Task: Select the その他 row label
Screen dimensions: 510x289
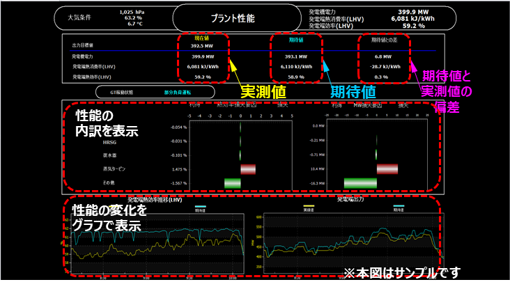Action: coord(109,182)
